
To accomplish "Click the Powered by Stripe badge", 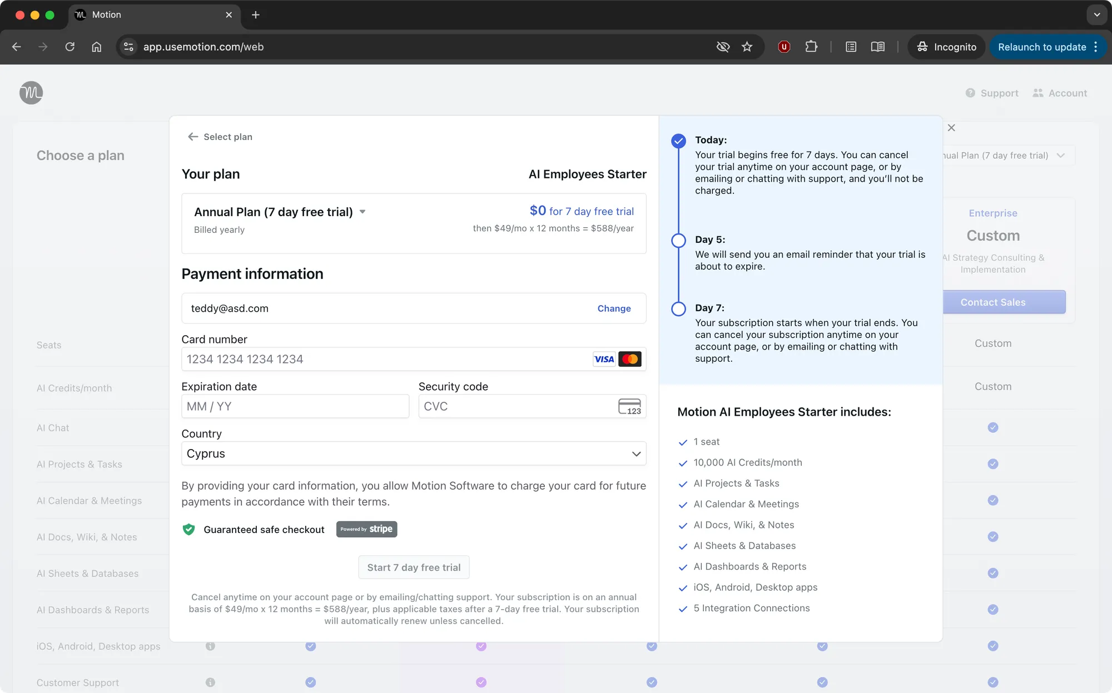I will (366, 529).
